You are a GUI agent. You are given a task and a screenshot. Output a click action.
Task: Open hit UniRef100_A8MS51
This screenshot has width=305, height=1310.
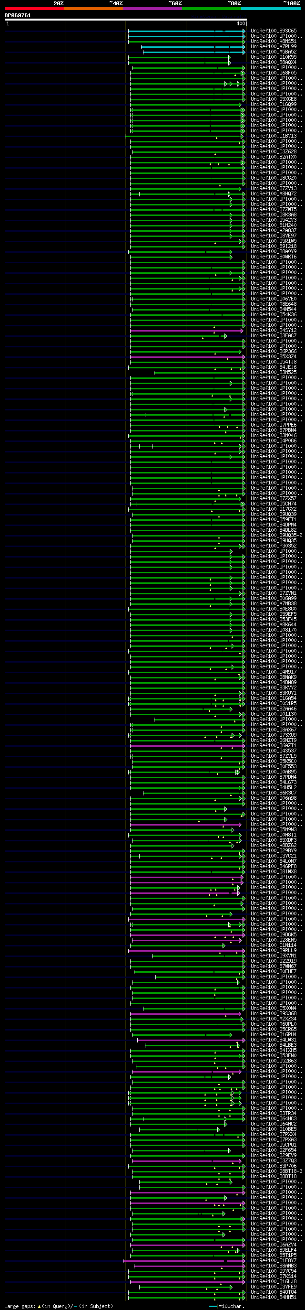pos(274,41)
